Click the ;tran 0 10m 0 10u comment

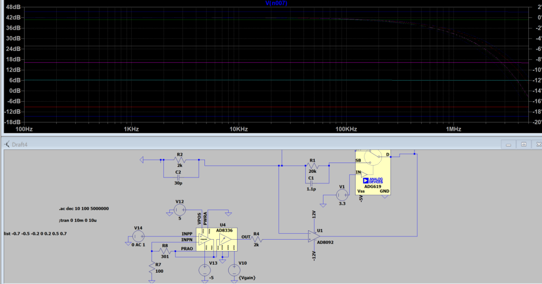point(78,221)
